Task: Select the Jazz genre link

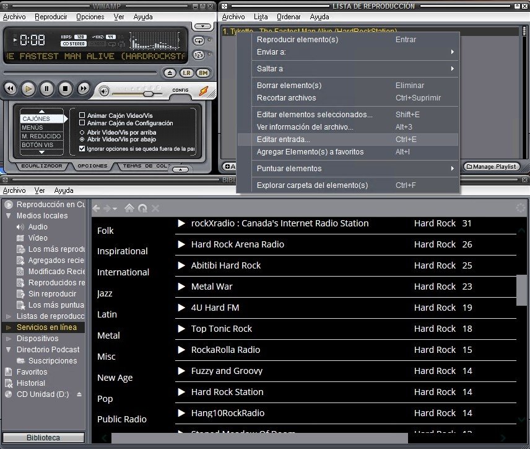Action: (x=105, y=293)
